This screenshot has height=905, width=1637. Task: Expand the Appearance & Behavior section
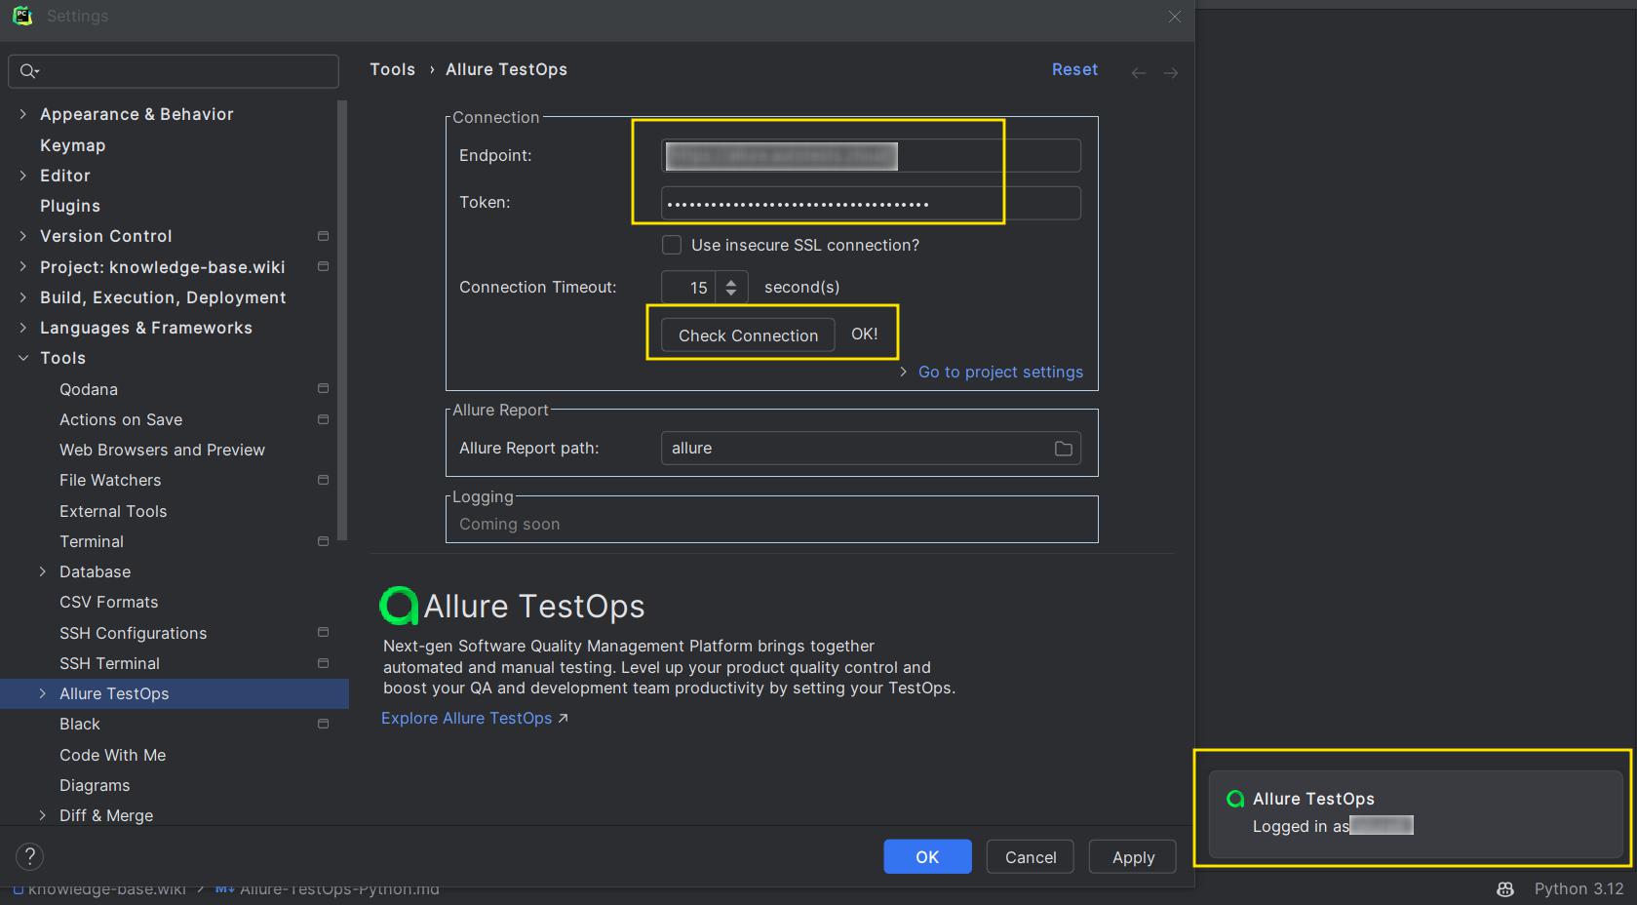(22, 114)
